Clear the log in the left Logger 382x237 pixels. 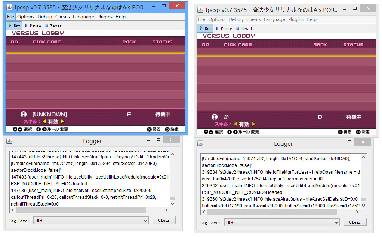(x=164, y=220)
